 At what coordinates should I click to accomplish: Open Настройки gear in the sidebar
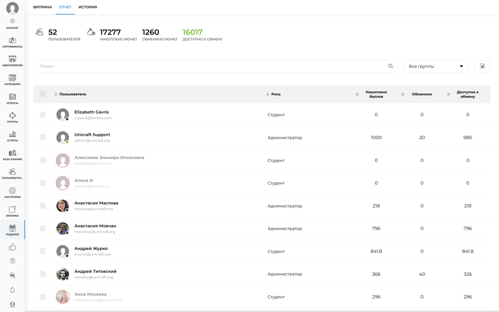(12, 193)
